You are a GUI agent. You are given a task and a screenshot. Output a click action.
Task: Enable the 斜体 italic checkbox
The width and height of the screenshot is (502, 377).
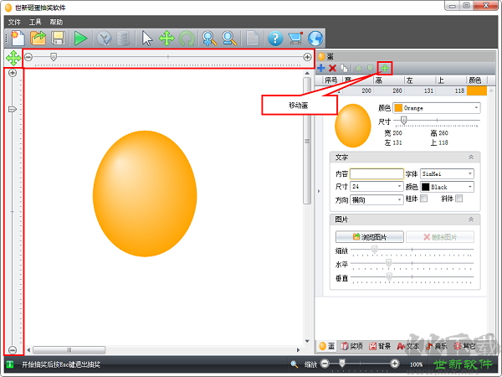(459, 199)
